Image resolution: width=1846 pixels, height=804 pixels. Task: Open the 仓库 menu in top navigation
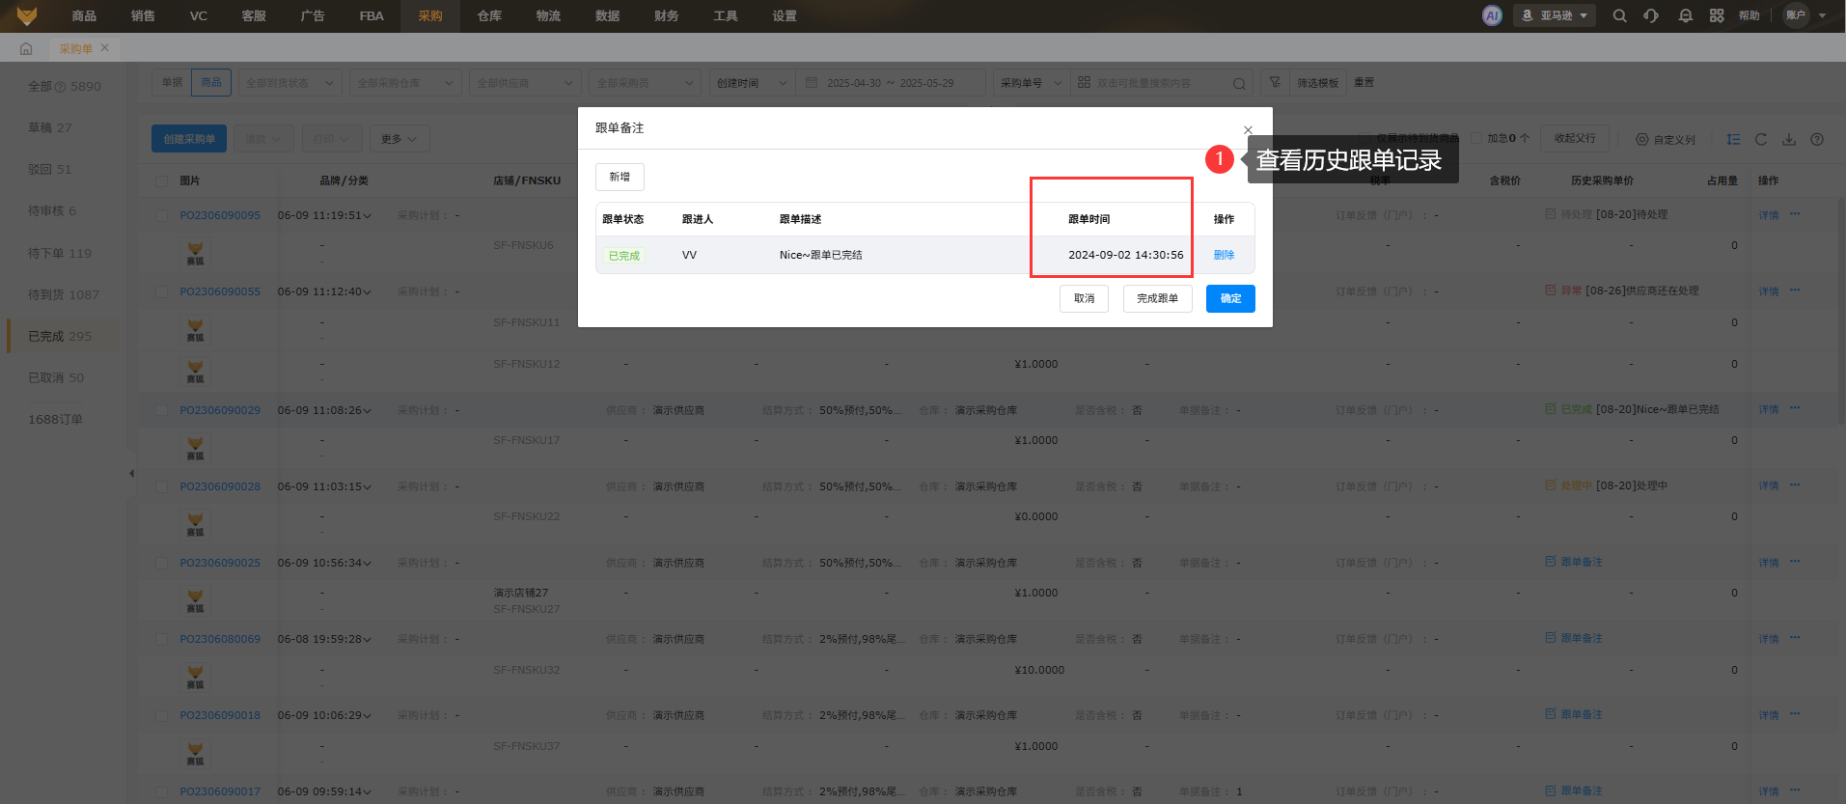[489, 16]
